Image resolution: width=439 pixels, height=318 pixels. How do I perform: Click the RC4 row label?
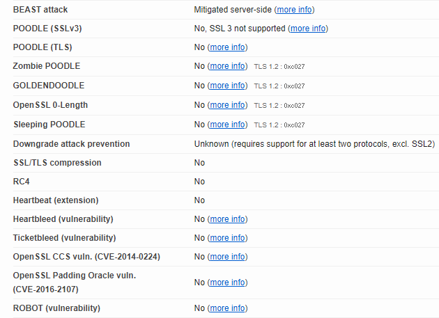(22, 182)
